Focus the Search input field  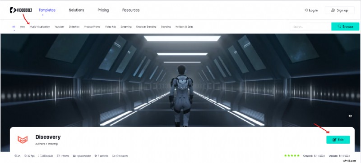[x=310, y=26]
